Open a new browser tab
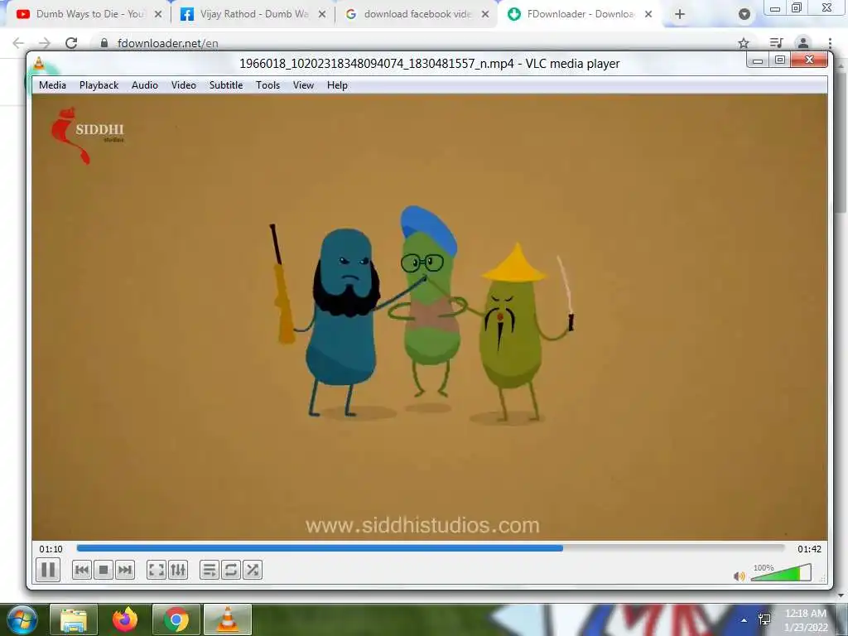This screenshot has width=848, height=636. [x=680, y=15]
